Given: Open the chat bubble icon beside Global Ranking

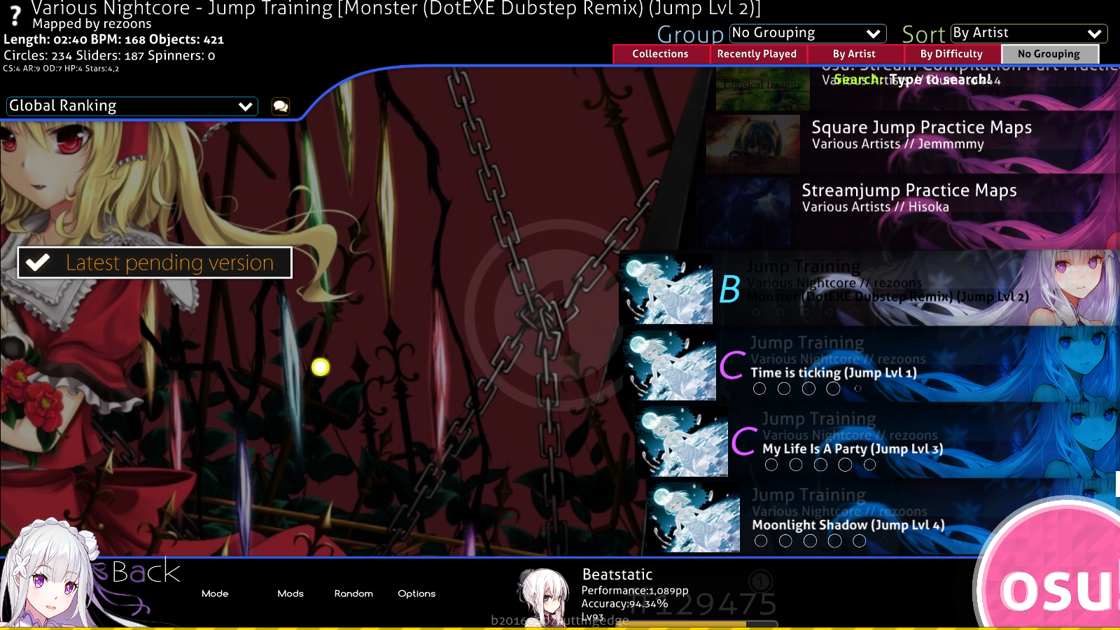Looking at the screenshot, I should click(x=281, y=106).
